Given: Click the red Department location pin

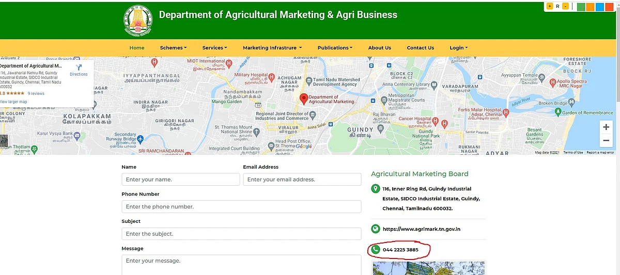Looking at the screenshot, I should pos(304,99).
